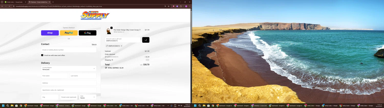This screenshot has width=384, height=108.
Task: Click the Postal code (optional) field
Action: [x=69, y=97]
